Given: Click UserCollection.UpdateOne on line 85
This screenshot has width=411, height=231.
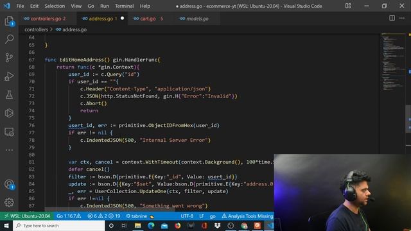Looking at the screenshot, I should 130,191.
